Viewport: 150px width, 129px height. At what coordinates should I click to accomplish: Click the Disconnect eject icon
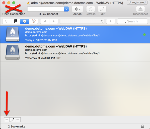pyautogui.click(x=140, y=9)
